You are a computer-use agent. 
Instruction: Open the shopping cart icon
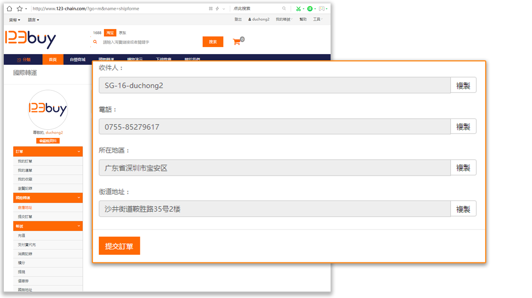point(237,42)
